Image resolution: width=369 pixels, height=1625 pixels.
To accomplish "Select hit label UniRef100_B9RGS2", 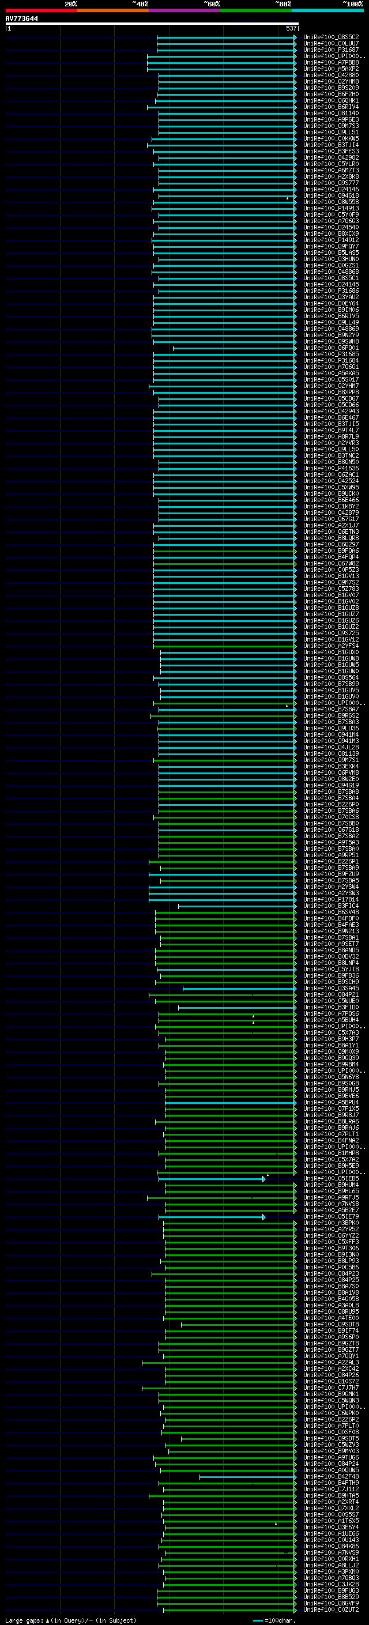I will pos(331,715).
